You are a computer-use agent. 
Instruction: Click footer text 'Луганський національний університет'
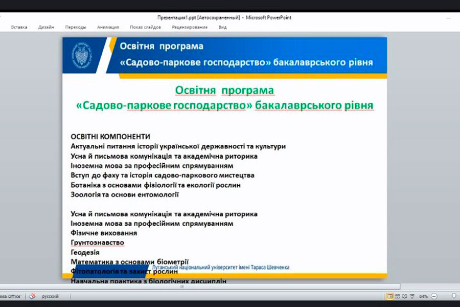pyautogui.click(x=221, y=267)
